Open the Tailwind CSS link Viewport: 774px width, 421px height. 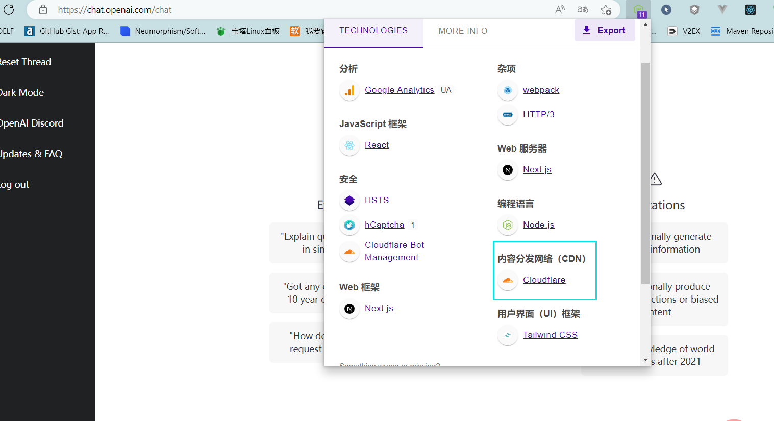(551, 335)
